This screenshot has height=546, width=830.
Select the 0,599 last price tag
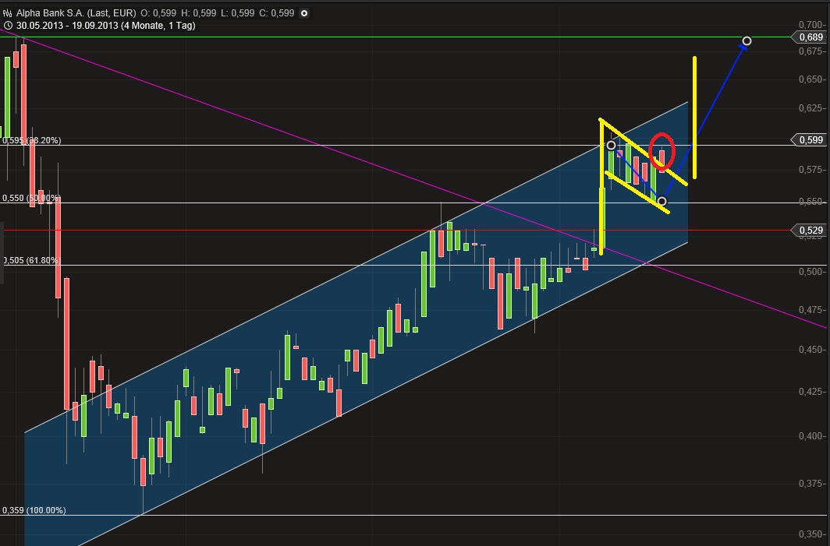click(810, 139)
